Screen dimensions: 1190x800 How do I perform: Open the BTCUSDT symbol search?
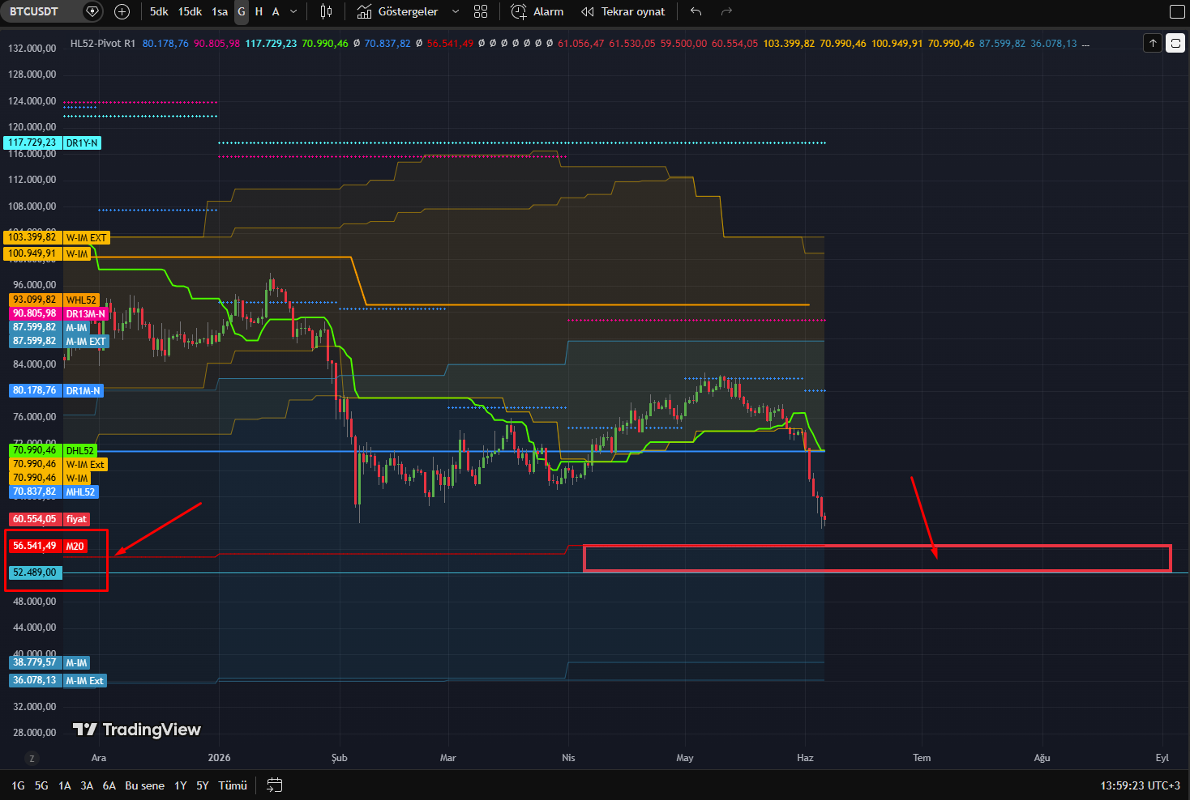coord(34,11)
